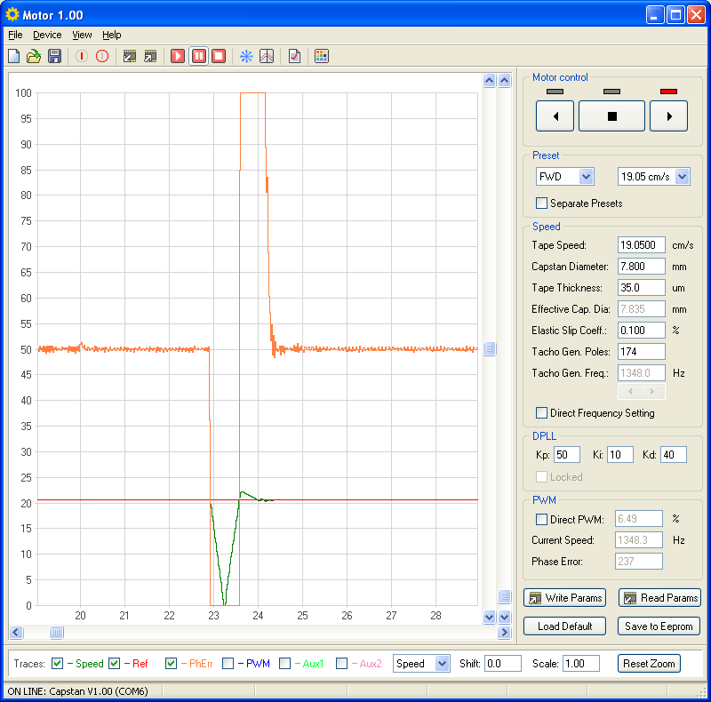Click the Tape Speed input field
The width and height of the screenshot is (711, 702).
click(641, 245)
